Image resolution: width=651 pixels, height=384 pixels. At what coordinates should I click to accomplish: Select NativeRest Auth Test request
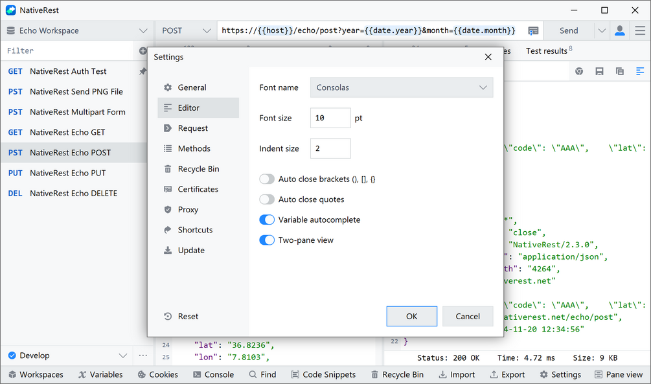(x=74, y=71)
